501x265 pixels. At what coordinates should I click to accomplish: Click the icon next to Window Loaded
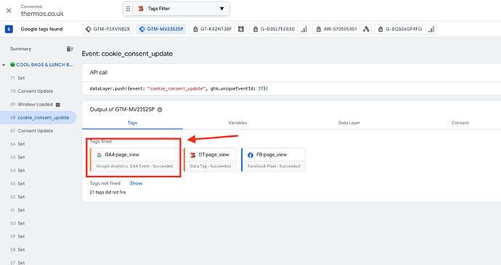58,105
